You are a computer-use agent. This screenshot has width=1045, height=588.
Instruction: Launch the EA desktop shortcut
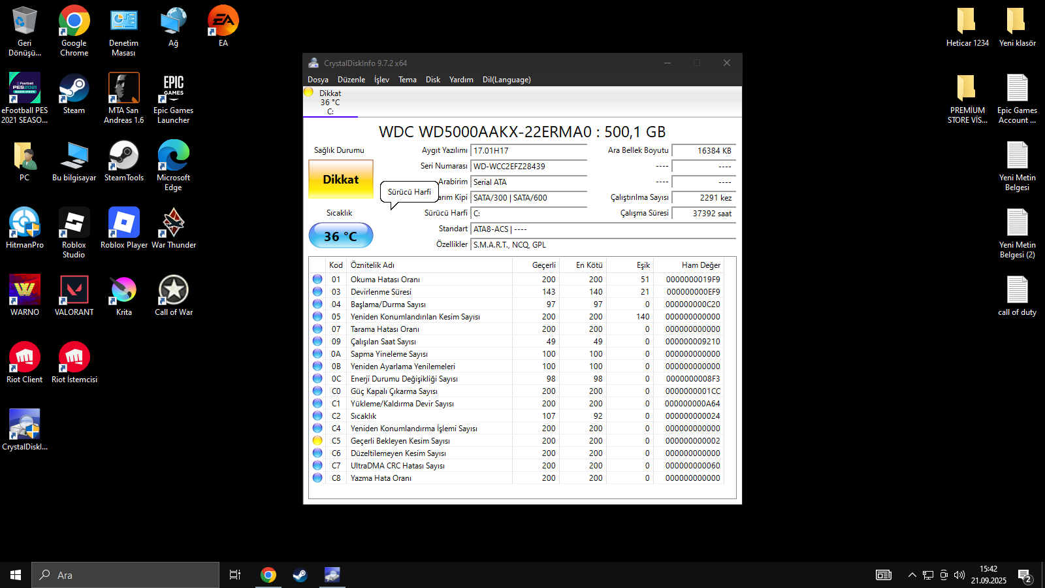(x=223, y=27)
